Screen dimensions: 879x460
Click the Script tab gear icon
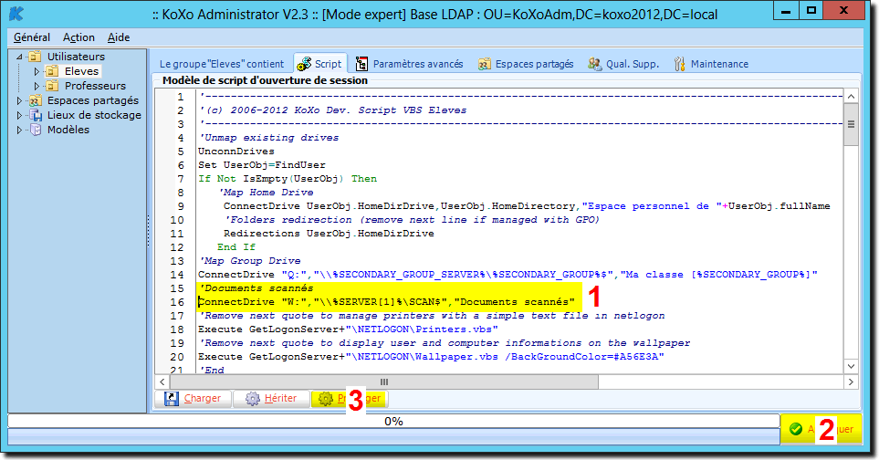tap(304, 64)
